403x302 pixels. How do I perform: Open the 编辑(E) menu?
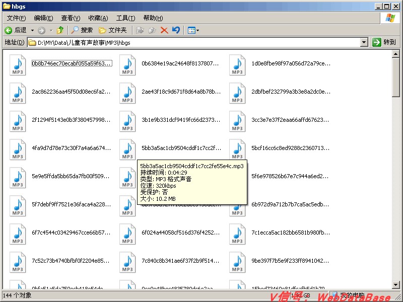[43, 18]
